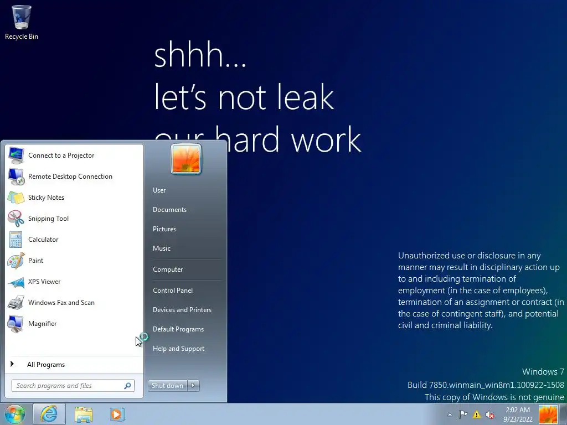Open Default Programs
This screenshot has width=567, height=425.
coord(178,329)
